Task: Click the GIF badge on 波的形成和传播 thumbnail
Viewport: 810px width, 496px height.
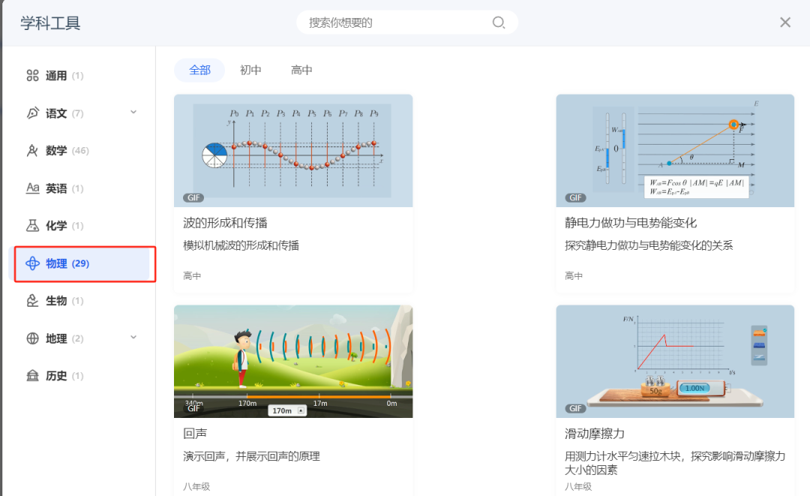Action: [193, 197]
